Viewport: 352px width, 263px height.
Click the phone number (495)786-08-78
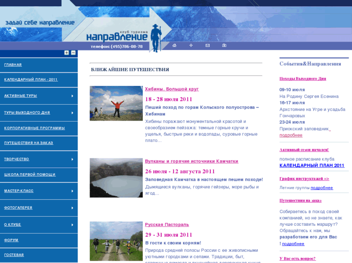tap(126, 46)
